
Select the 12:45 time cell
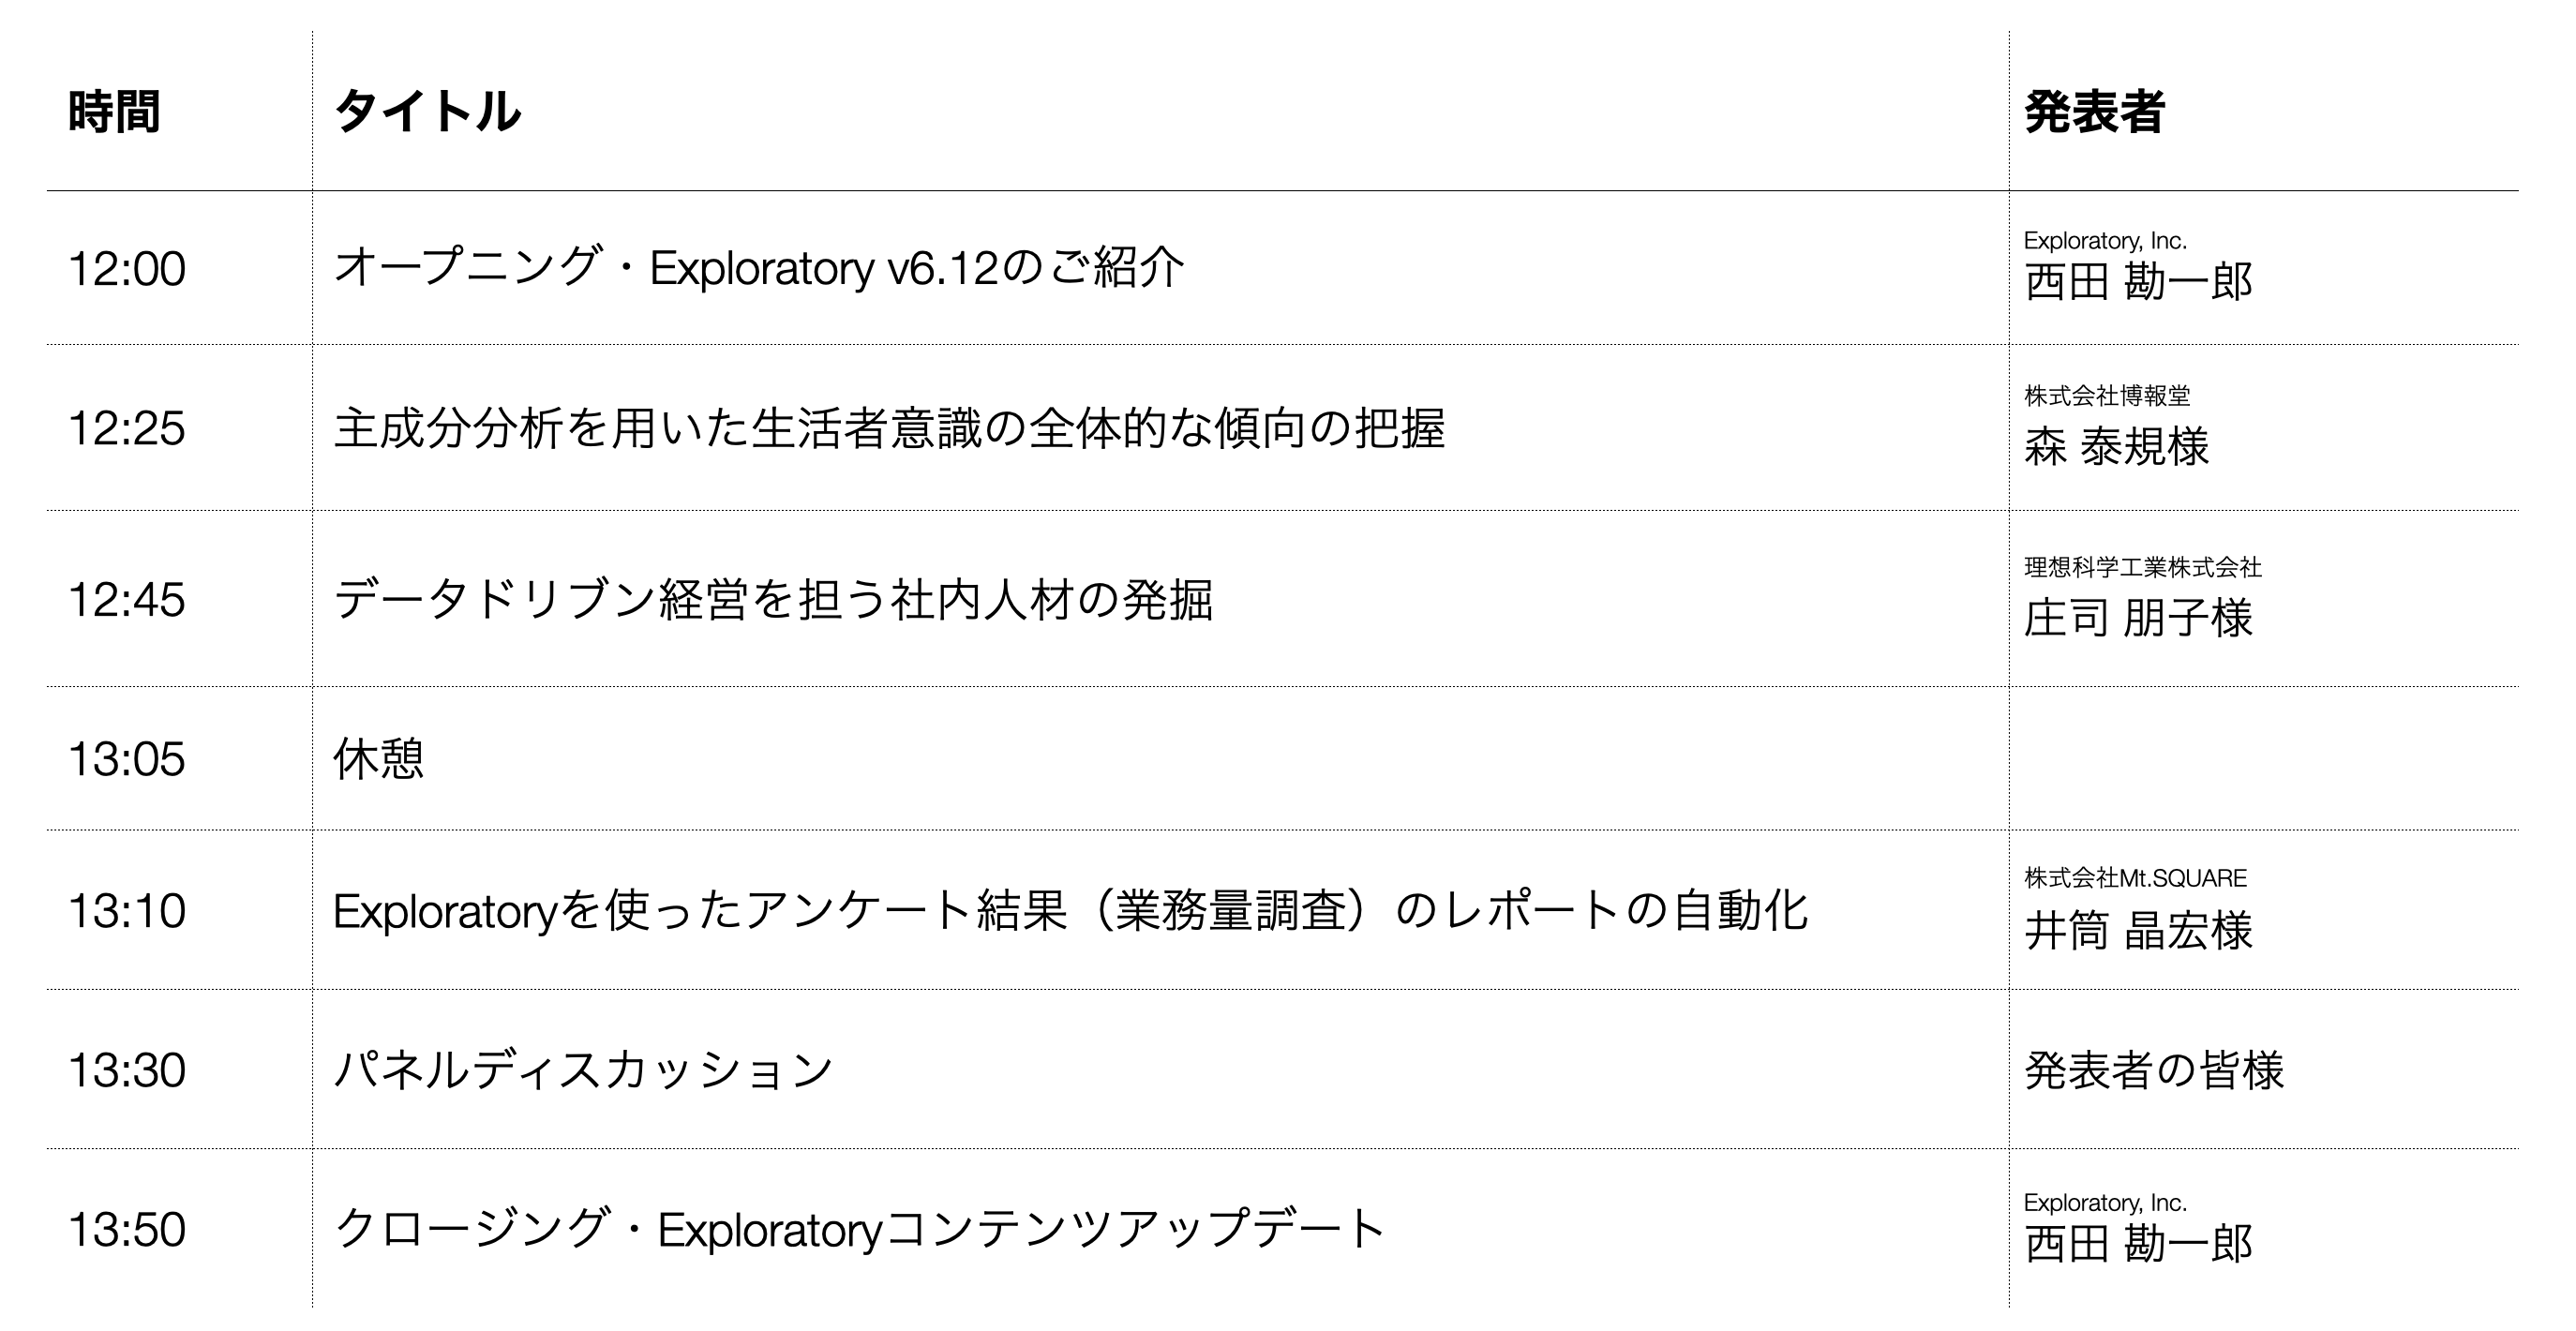point(126,600)
